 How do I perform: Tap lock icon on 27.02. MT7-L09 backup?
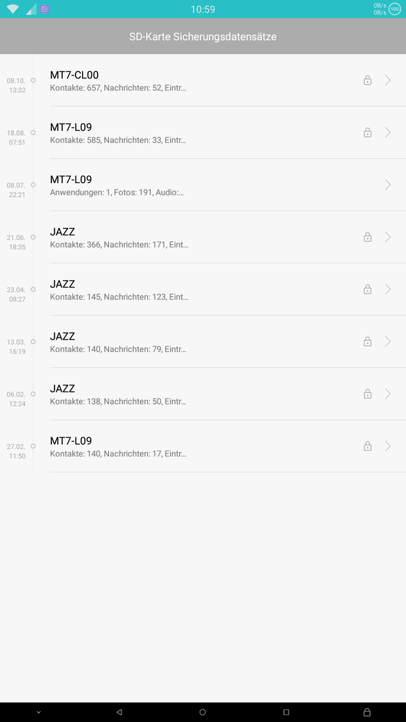click(367, 446)
